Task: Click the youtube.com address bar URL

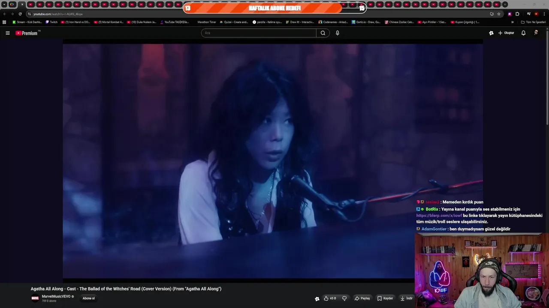Action: pos(58,14)
